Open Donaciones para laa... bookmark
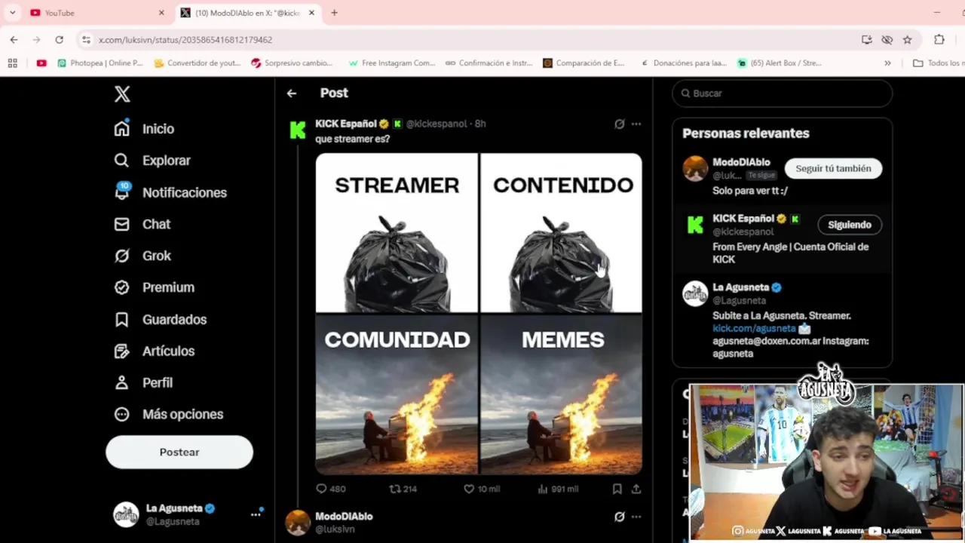Image resolution: width=965 pixels, height=543 pixels. coord(683,63)
